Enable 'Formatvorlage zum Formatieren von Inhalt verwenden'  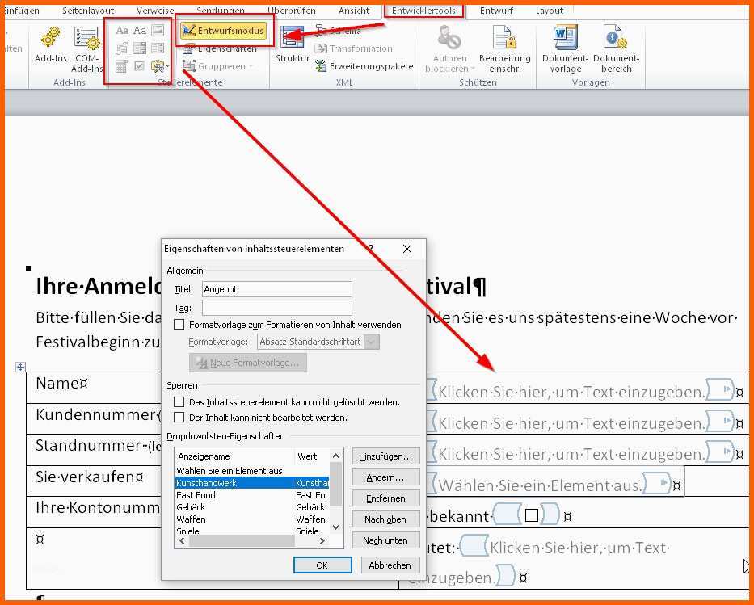(x=179, y=325)
